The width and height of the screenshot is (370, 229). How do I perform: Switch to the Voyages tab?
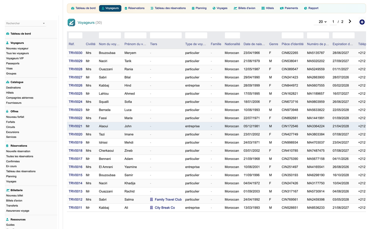tap(220, 8)
